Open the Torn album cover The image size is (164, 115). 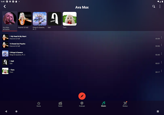pos(70,19)
